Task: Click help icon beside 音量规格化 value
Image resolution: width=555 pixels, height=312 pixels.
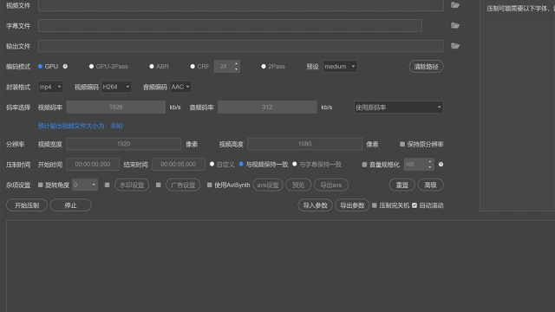Action: point(441,165)
